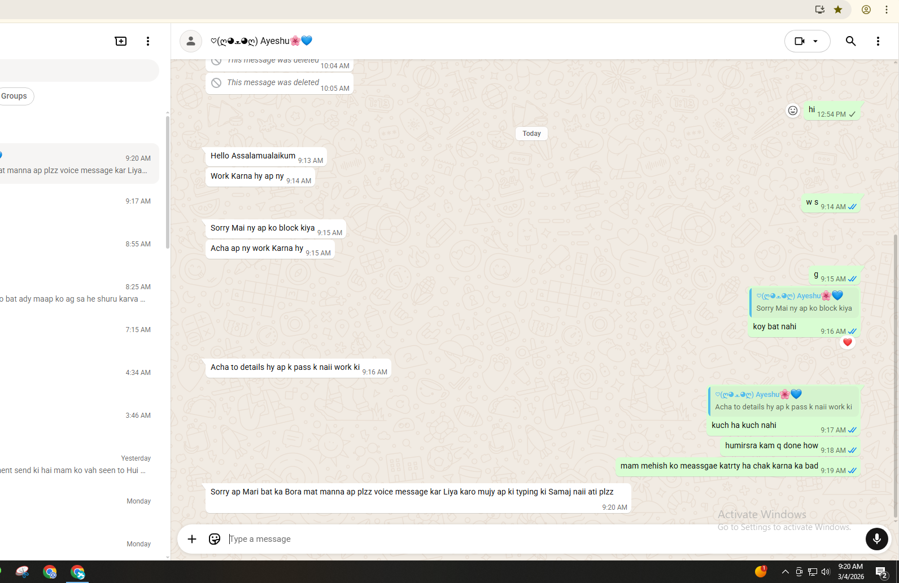Jump to quoted 'Sorry Mai ny ap ko block kiya'
899x583 pixels.
click(x=804, y=302)
